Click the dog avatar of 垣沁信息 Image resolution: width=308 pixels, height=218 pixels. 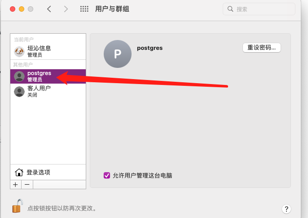tap(19, 52)
